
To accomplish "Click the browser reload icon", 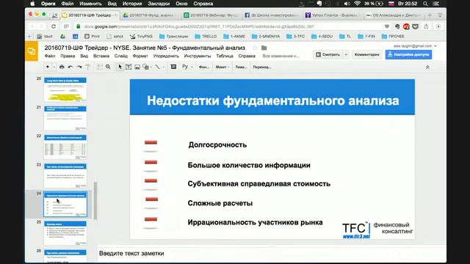I will [x=54, y=26].
